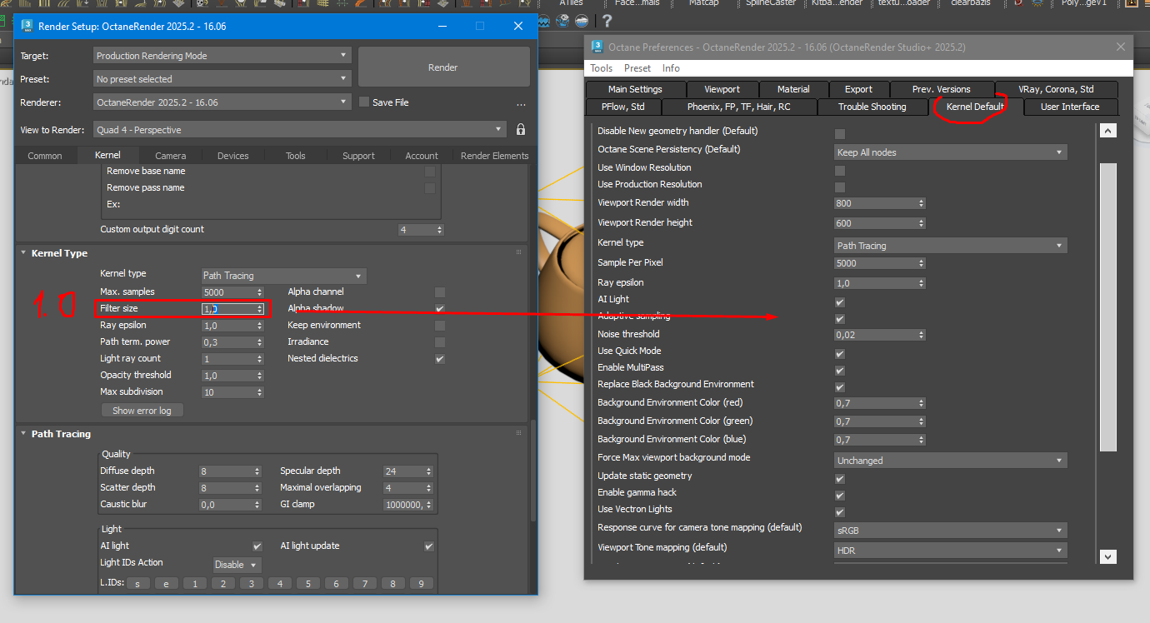The height and width of the screenshot is (623, 1150).
Task: Click the L.IDs 's' button
Action: [137, 584]
